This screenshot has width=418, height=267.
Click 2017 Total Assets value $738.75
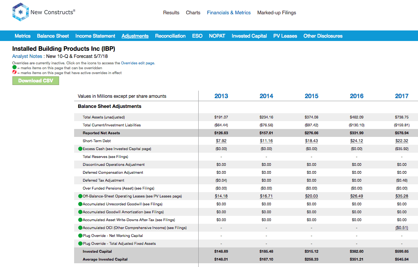(x=402, y=117)
